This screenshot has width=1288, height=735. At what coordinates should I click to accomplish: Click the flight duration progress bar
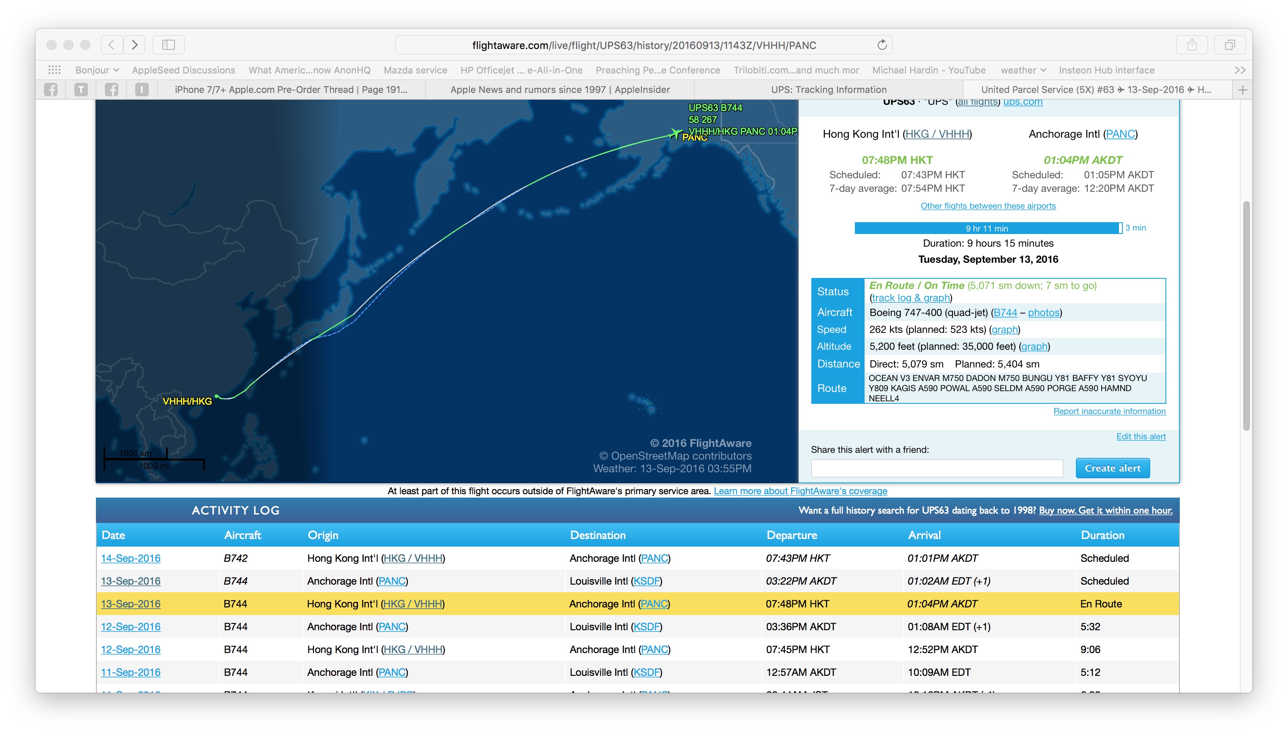pos(987,228)
